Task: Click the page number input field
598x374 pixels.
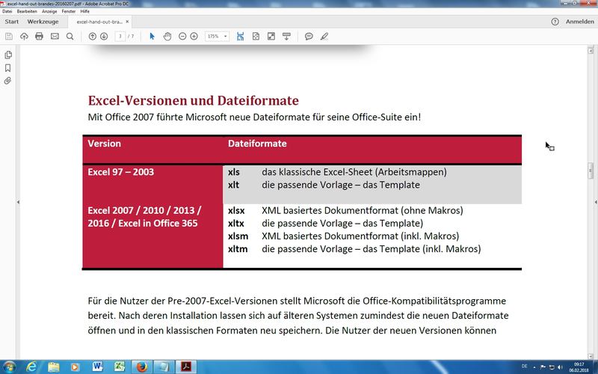Action: pos(120,36)
